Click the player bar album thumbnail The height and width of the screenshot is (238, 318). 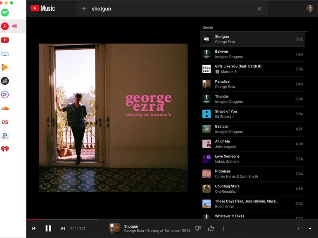[114, 229]
